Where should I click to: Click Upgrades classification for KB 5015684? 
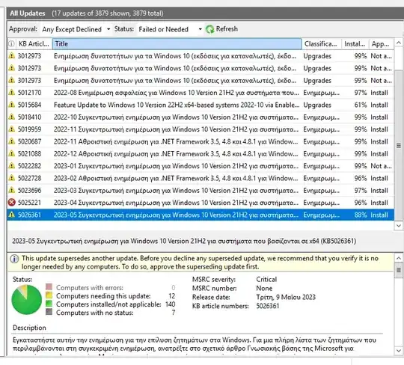(317, 105)
